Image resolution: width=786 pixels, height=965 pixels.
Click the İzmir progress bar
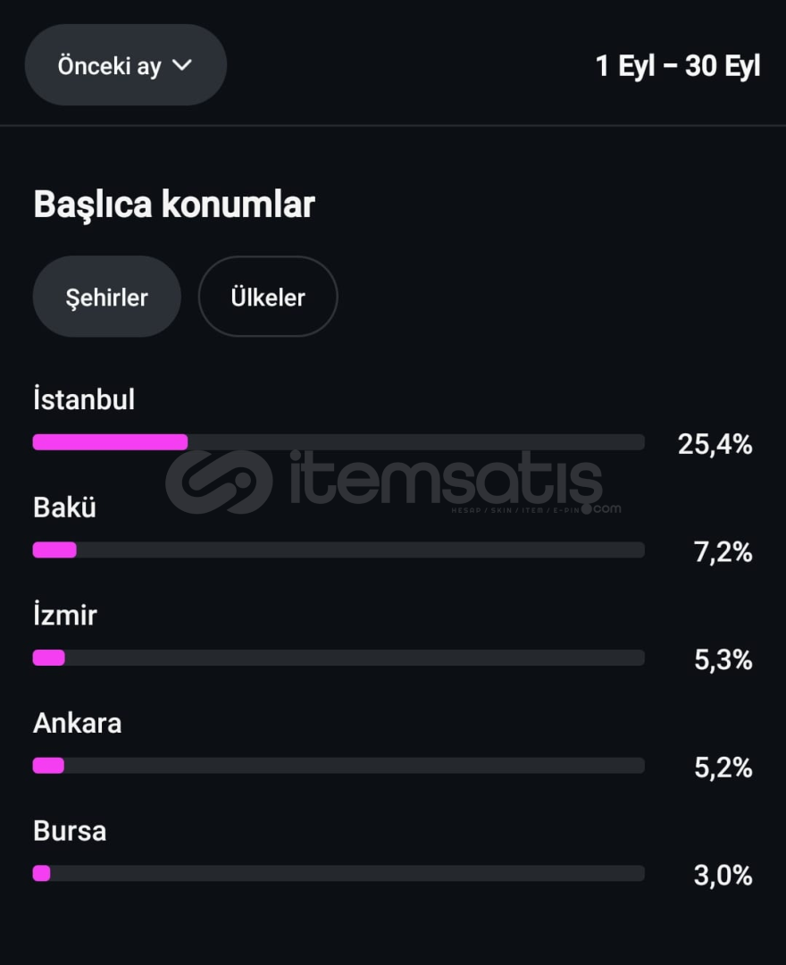(x=339, y=658)
